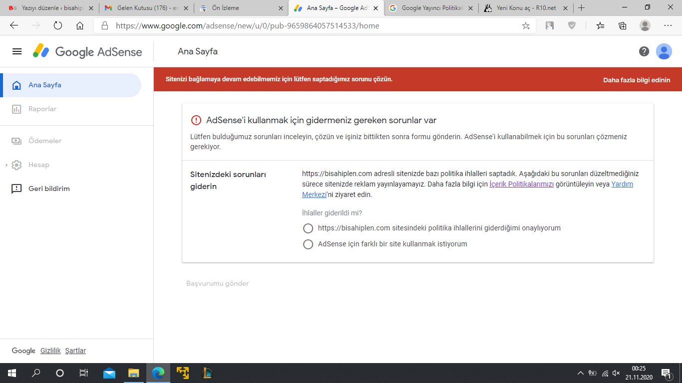Image resolution: width=682 pixels, height=383 pixels.
Task: Click the browser address bar URL
Action: [247, 25]
